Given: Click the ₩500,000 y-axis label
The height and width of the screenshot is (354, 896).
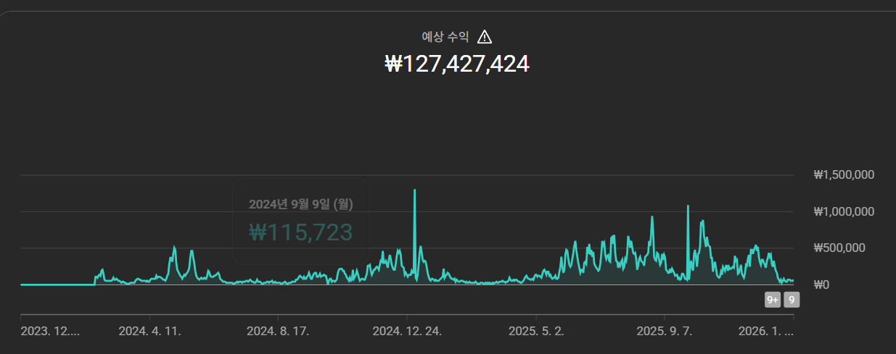Looking at the screenshot, I should tap(839, 248).
